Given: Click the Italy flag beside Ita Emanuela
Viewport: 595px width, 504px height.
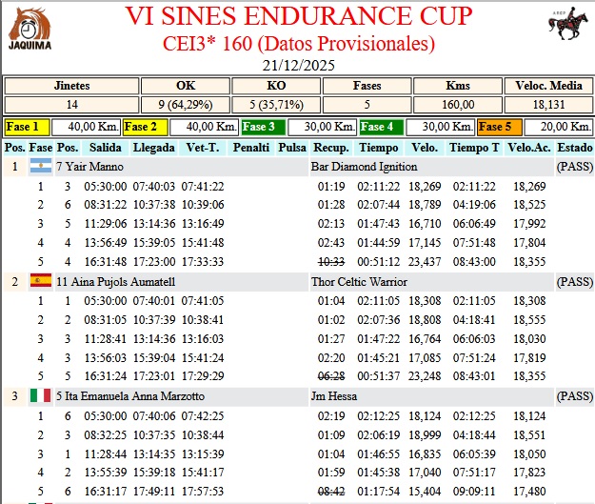Looking at the screenshot, I should pyautogui.click(x=41, y=395).
